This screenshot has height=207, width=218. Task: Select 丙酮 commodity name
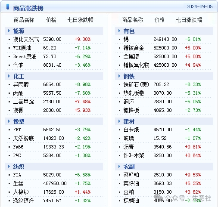click(x=18, y=93)
